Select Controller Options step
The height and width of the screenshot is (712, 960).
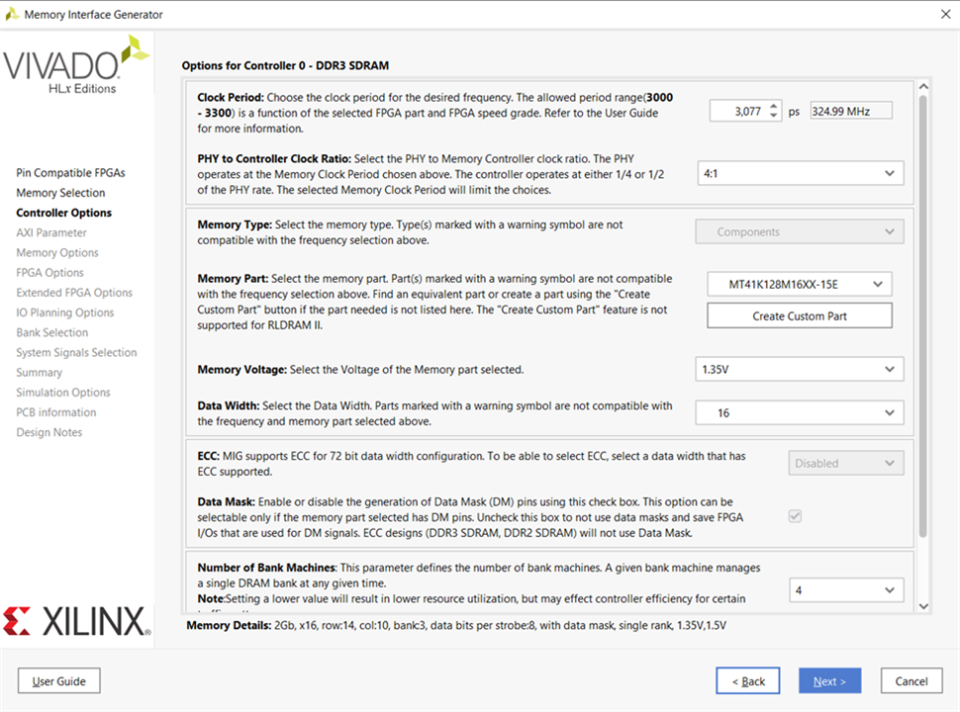click(x=63, y=213)
